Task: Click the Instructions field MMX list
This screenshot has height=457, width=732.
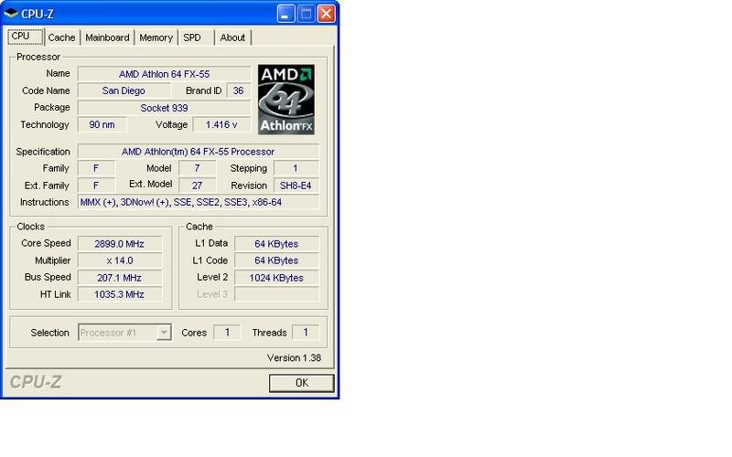Action: (x=199, y=202)
